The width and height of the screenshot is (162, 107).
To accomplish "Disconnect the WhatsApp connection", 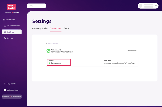I will [132, 51].
